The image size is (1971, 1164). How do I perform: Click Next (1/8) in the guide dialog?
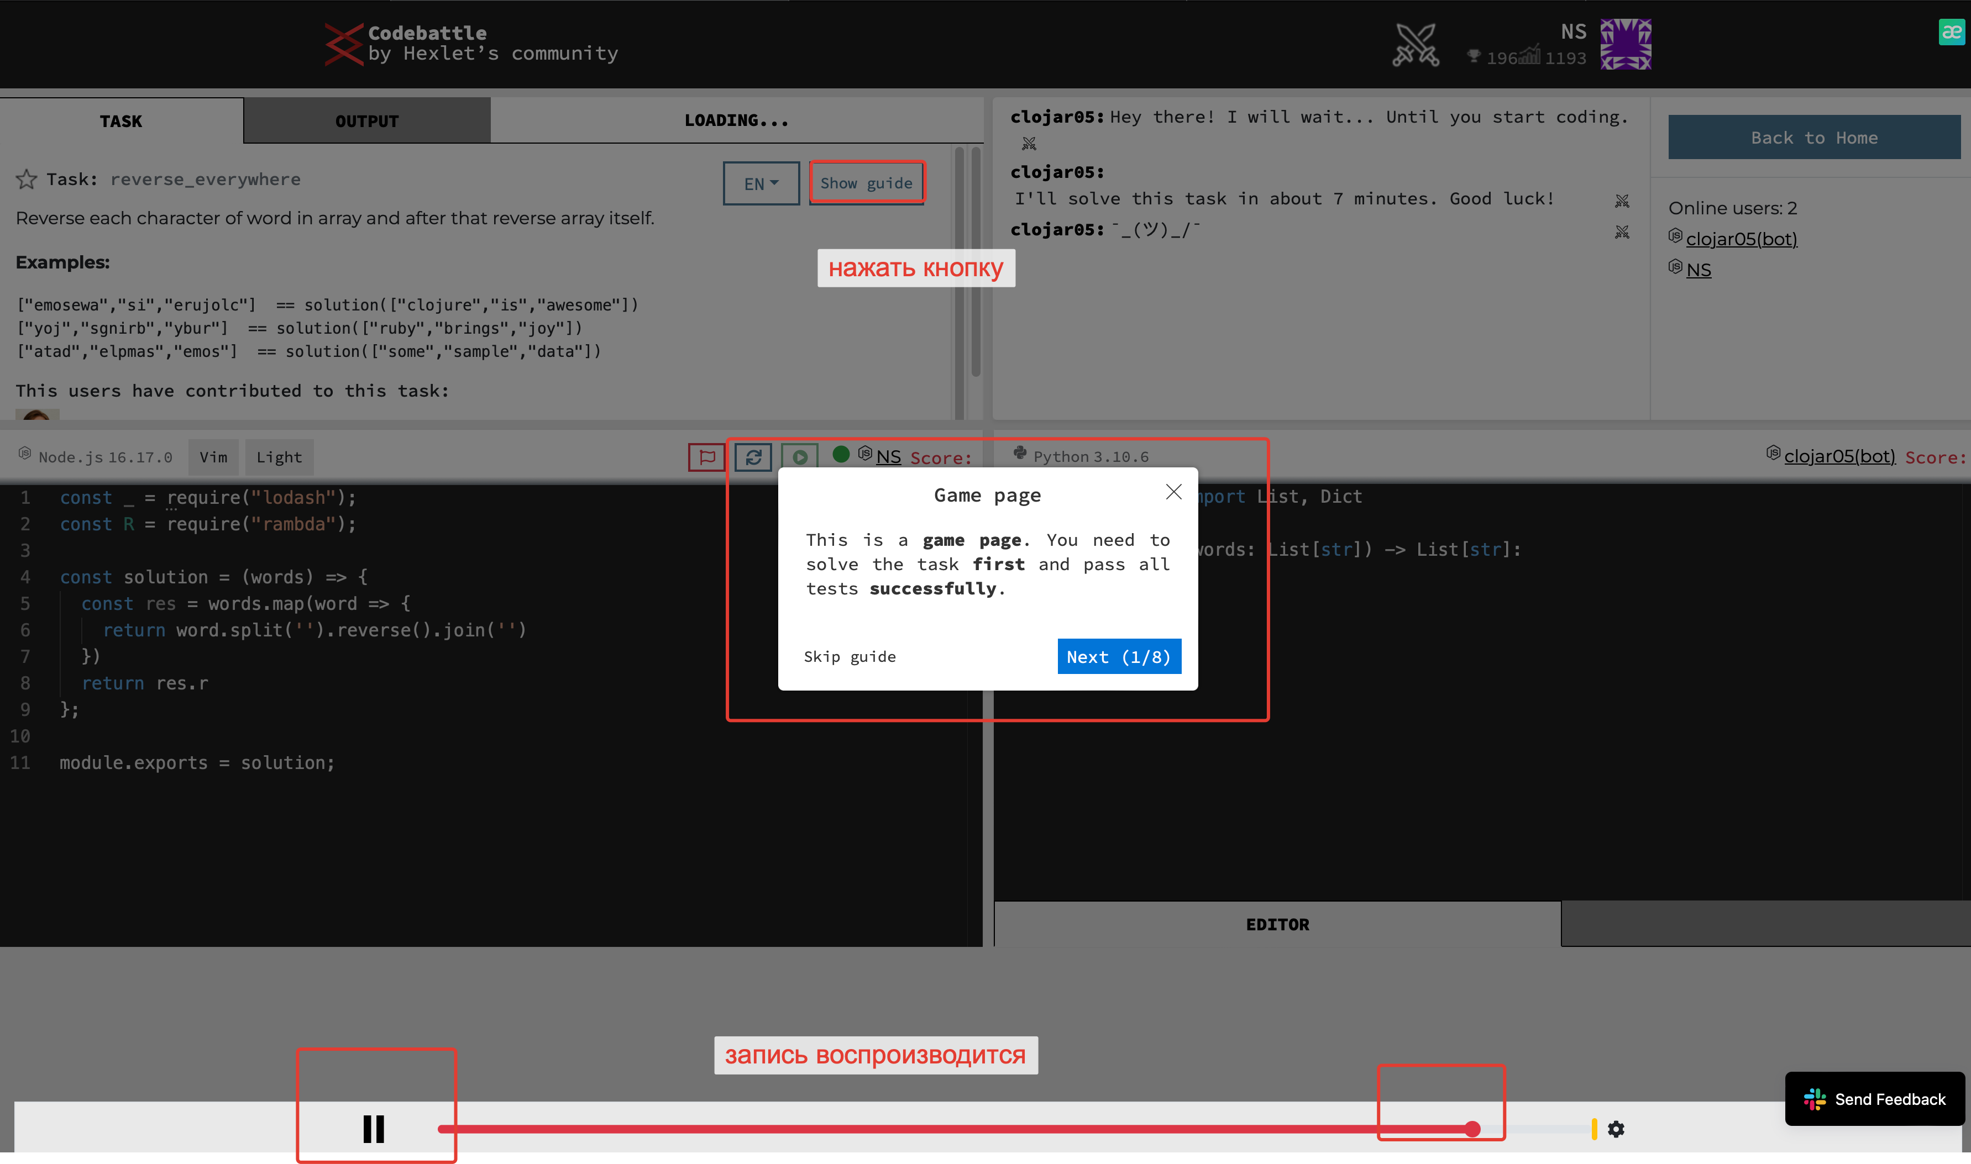click(1119, 656)
